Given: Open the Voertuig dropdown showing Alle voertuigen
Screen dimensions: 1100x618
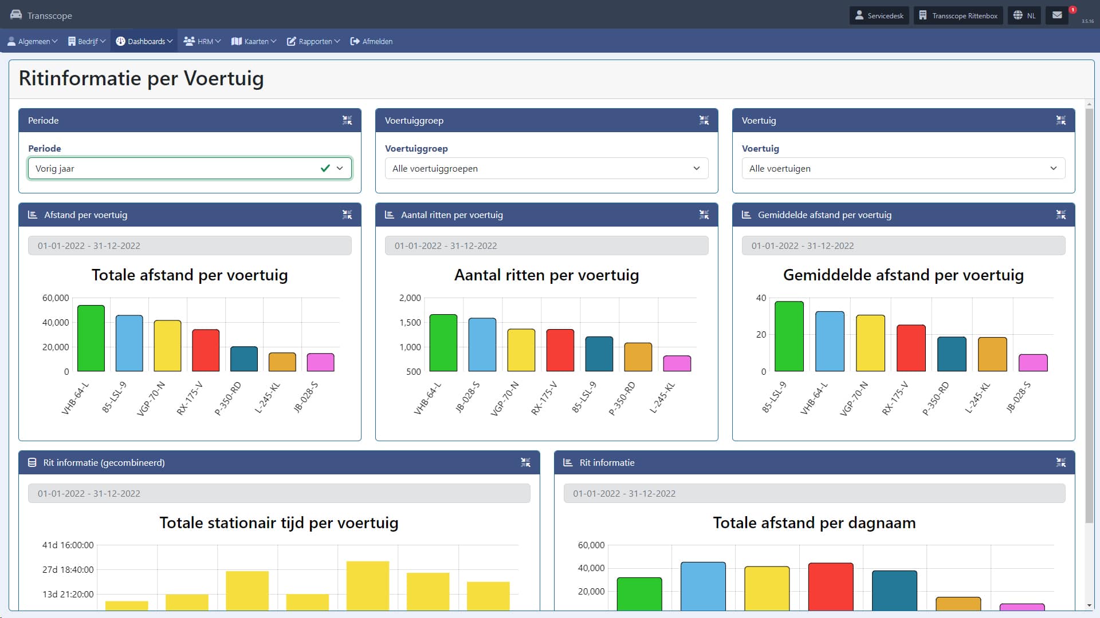Looking at the screenshot, I should (x=903, y=168).
